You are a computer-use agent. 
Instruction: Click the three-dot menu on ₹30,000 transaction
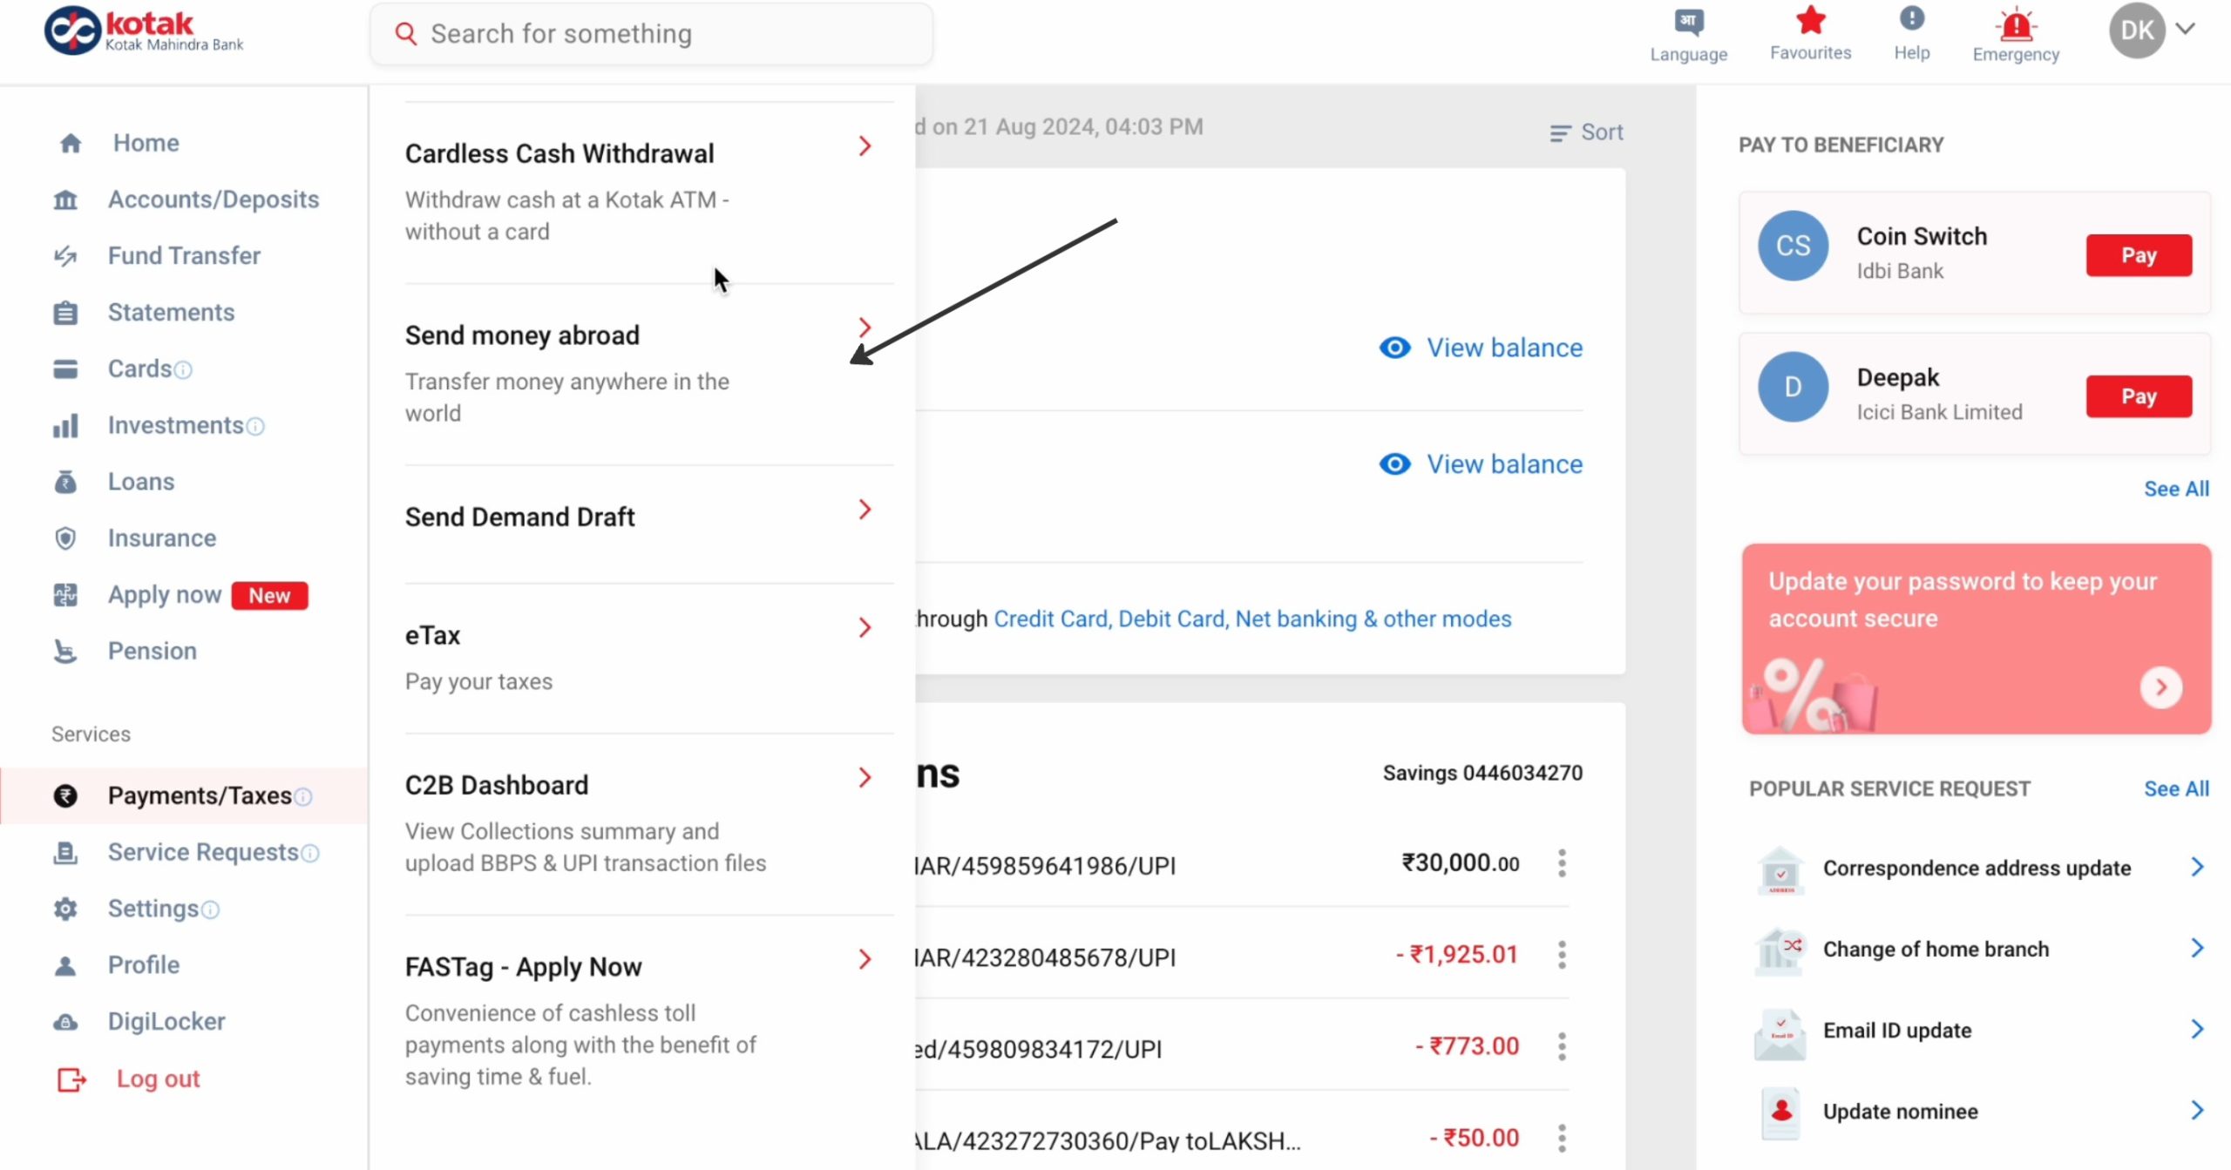pos(1563,863)
